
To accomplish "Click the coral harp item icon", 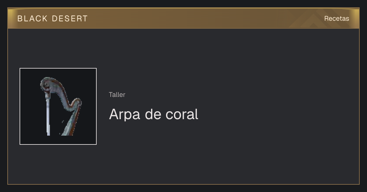I will point(58,106).
